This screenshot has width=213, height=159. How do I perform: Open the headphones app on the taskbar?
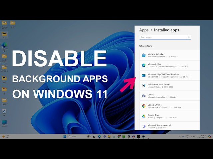tap(133, 136)
